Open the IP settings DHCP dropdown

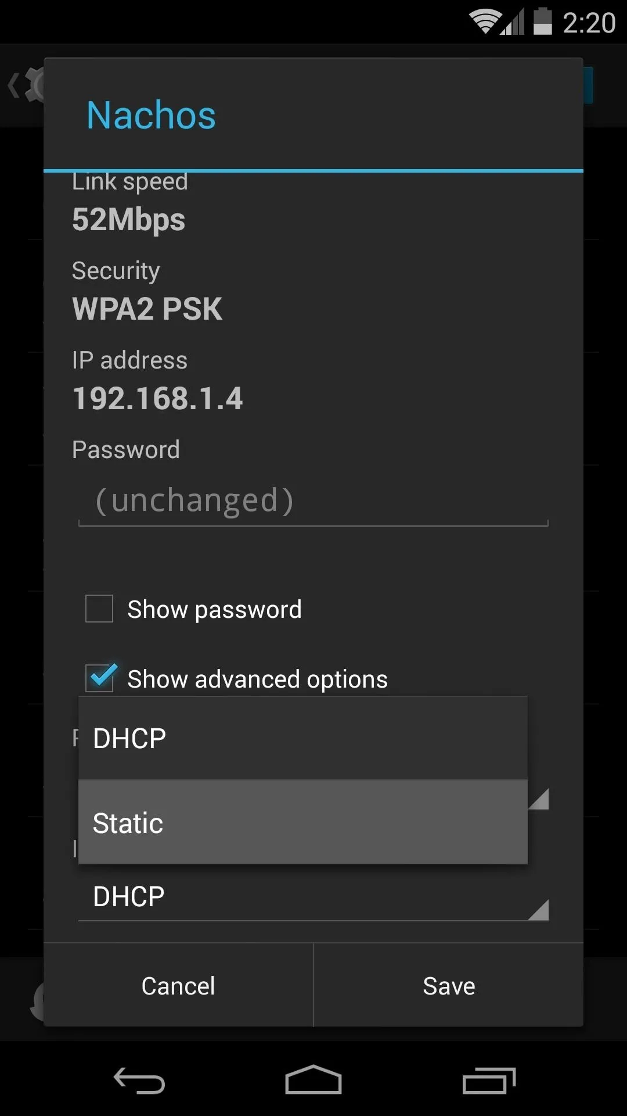[313, 897]
